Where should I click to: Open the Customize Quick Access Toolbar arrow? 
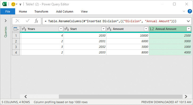point(20,5)
